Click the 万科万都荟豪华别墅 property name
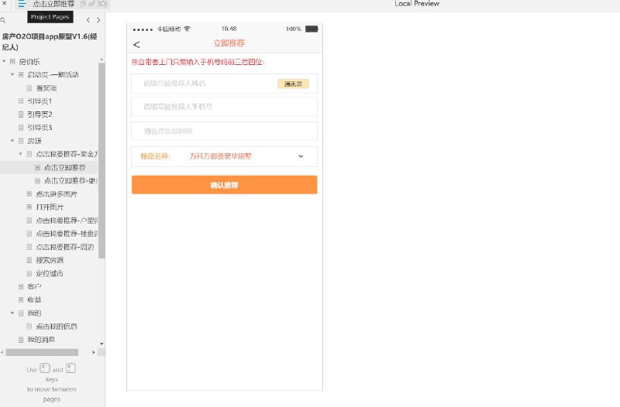The height and width of the screenshot is (407, 620). pos(221,156)
